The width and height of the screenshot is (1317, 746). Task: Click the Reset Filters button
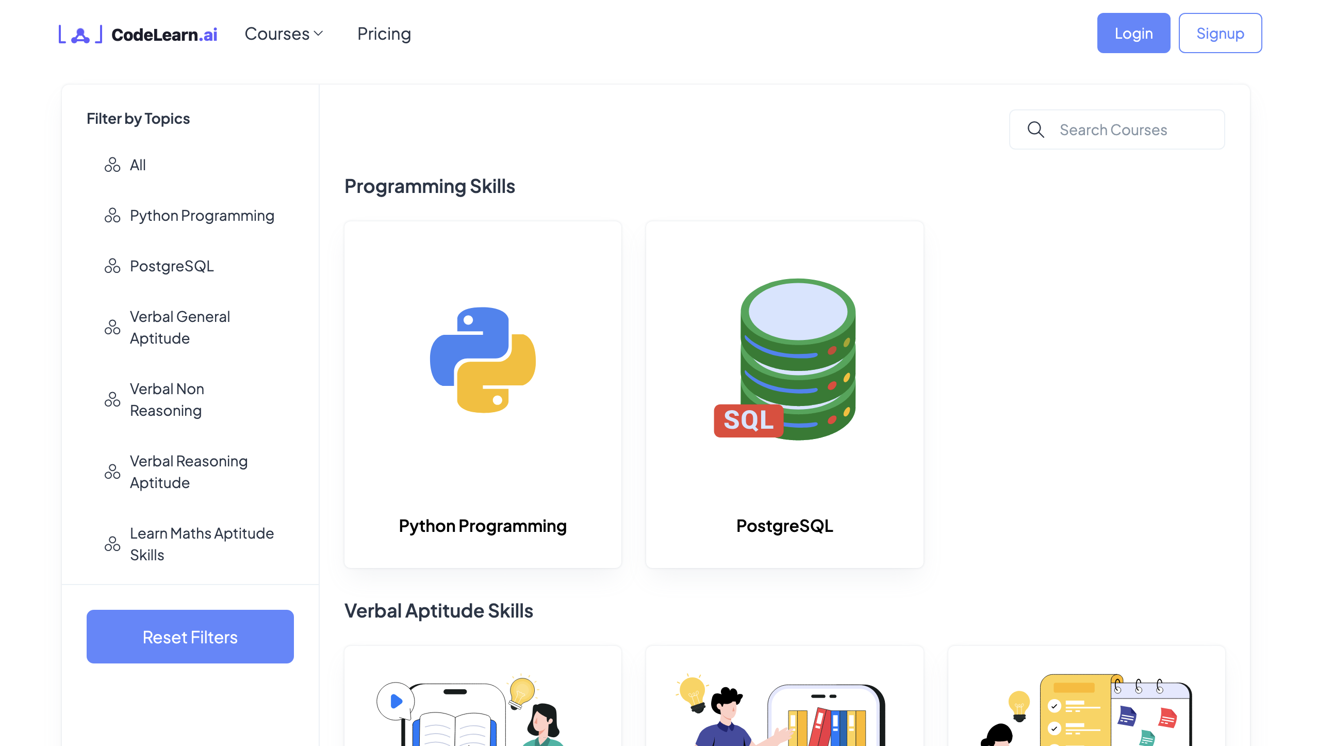pos(190,637)
